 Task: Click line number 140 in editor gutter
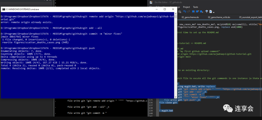click(151, 113)
